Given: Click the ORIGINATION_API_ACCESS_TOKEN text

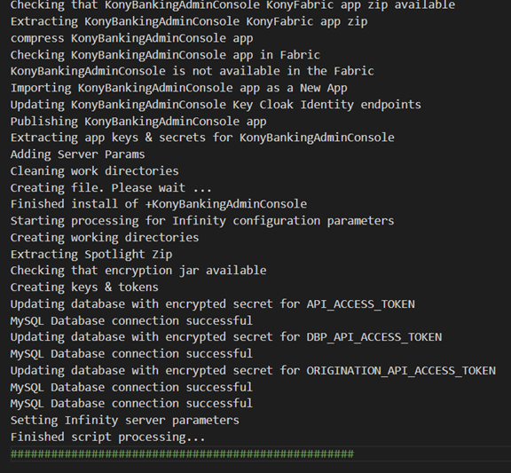Looking at the screenshot, I should click(x=401, y=371).
